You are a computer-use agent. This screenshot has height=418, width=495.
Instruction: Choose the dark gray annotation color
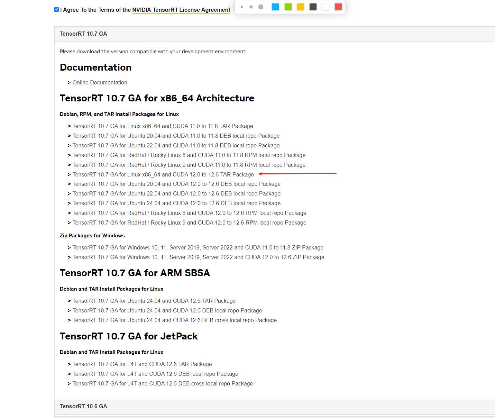pyautogui.click(x=313, y=7)
